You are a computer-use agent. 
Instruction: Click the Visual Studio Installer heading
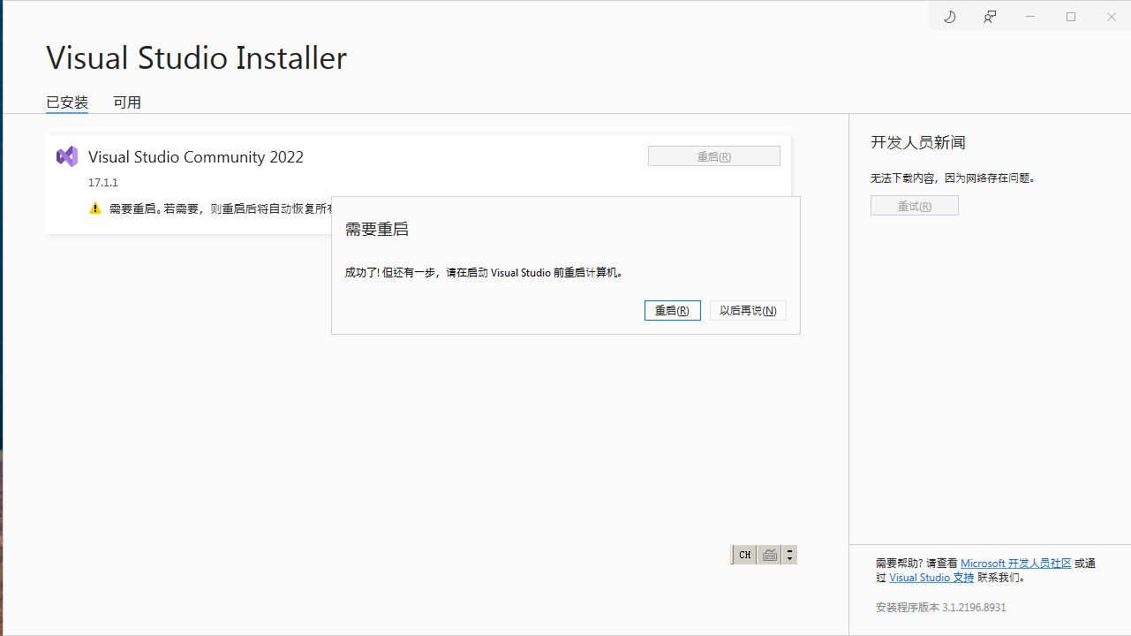tap(196, 58)
